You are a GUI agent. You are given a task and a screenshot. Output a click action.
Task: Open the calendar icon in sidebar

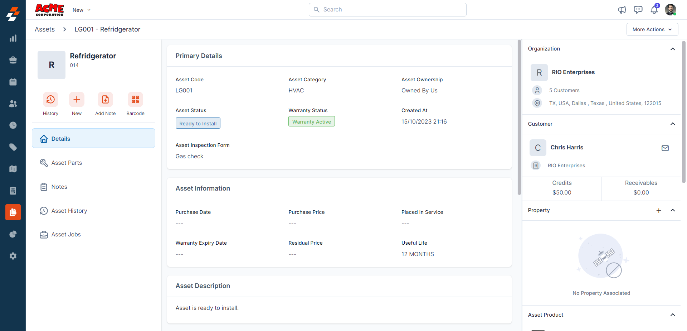tap(13, 82)
